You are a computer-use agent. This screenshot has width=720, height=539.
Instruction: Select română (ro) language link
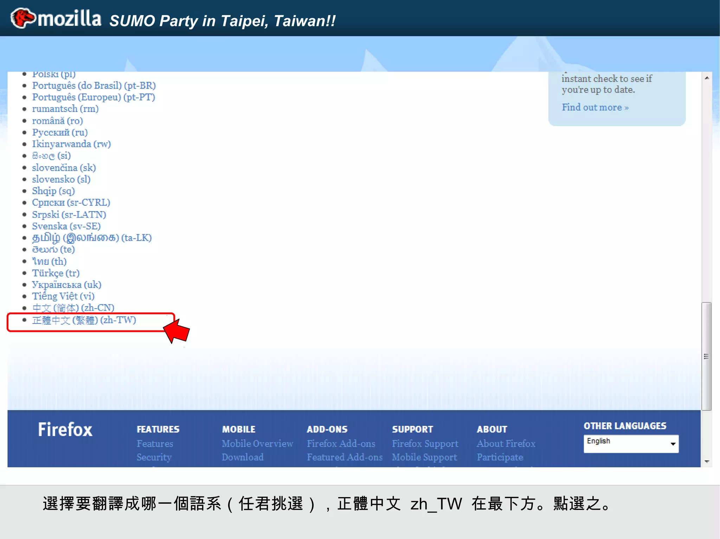click(58, 121)
